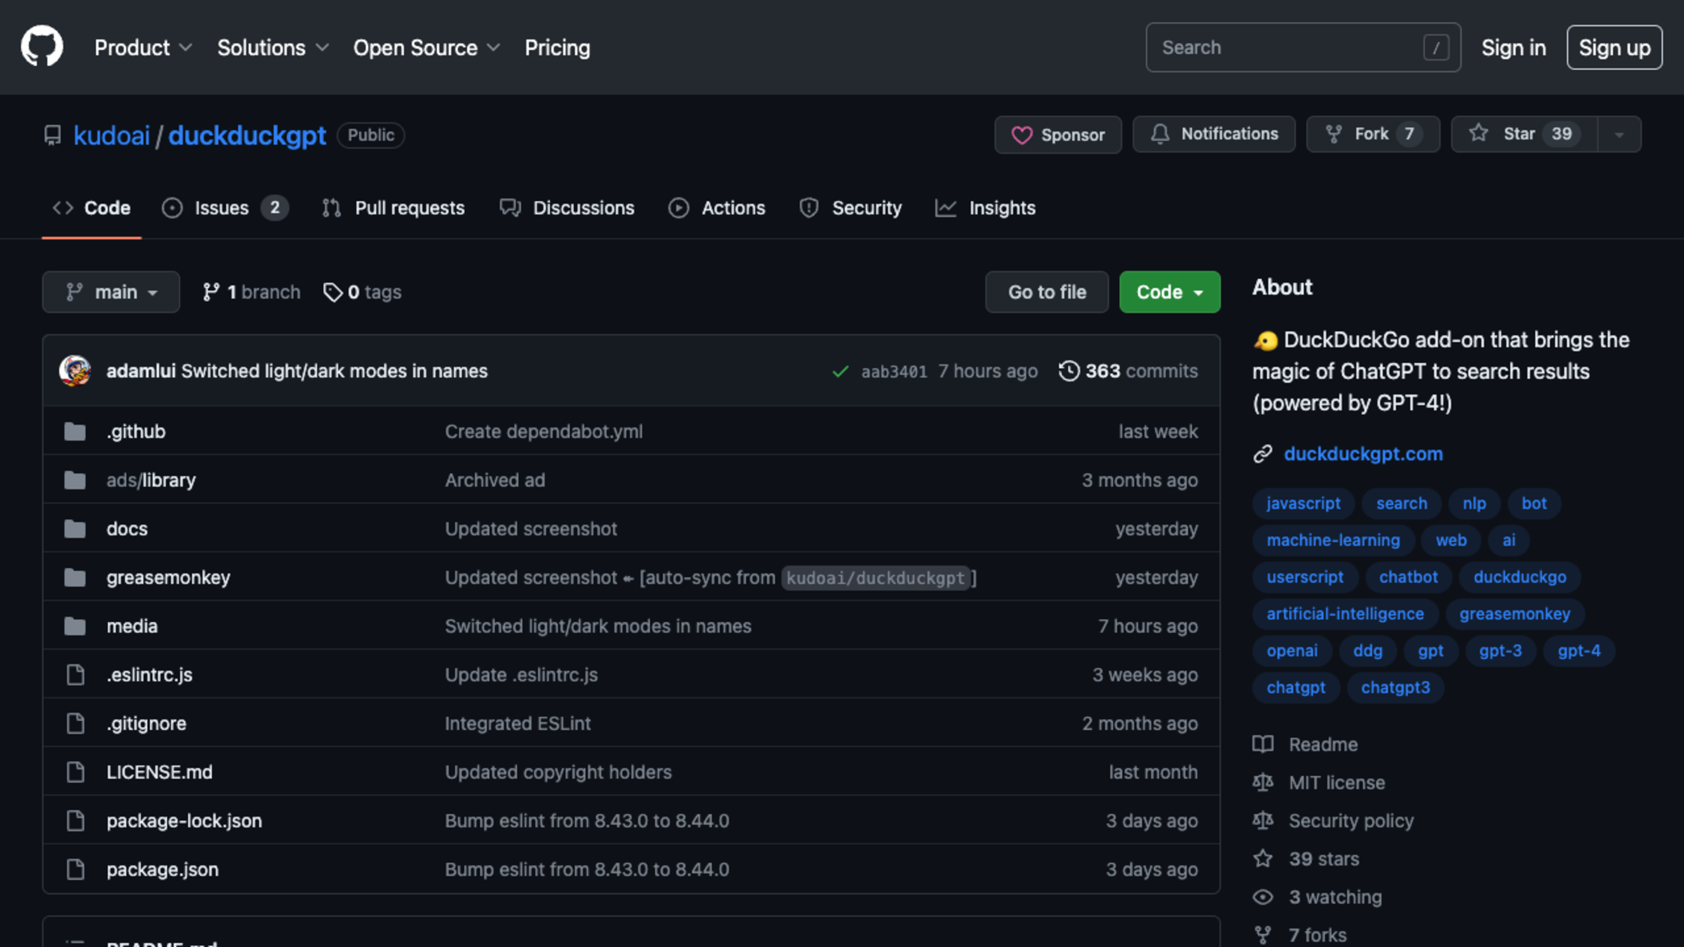The height and width of the screenshot is (947, 1684).
Task: Open the duckduckgpt.com website link
Action: (1363, 454)
